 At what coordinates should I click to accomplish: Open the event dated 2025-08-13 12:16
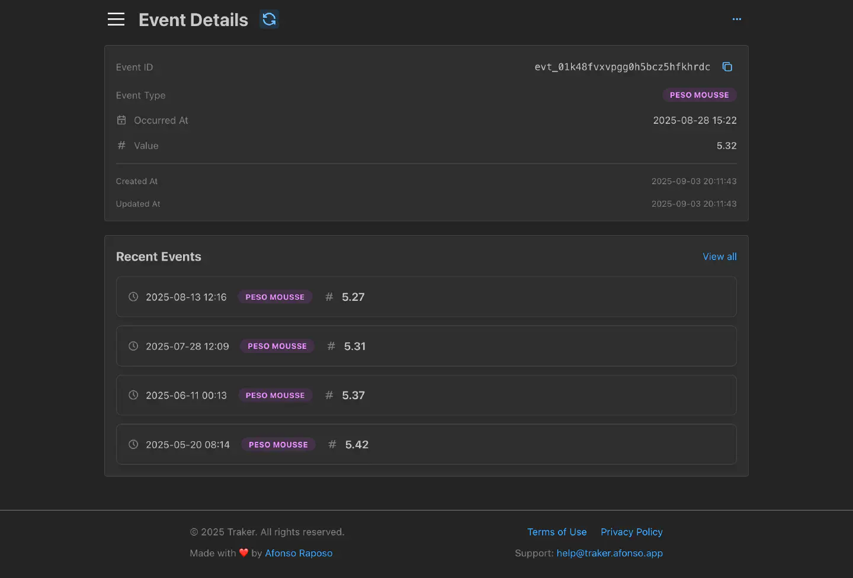coord(426,297)
